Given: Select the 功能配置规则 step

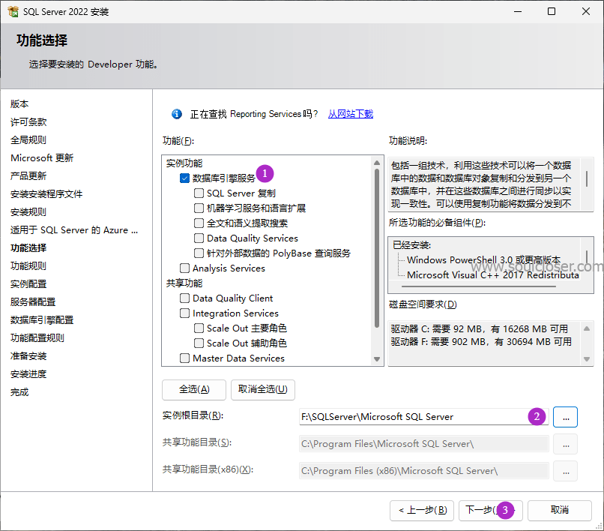Looking at the screenshot, I should click(37, 338).
